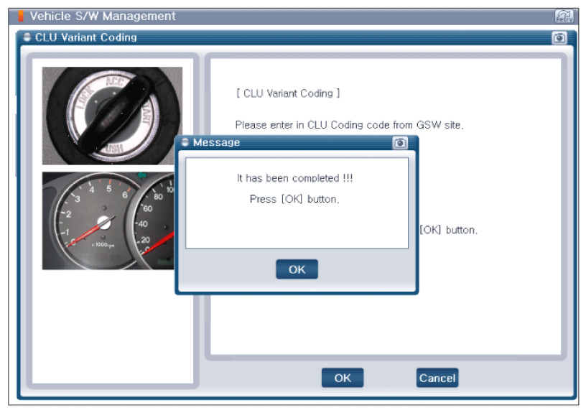Cancel the CLU Variant Coding procedure

click(x=437, y=378)
